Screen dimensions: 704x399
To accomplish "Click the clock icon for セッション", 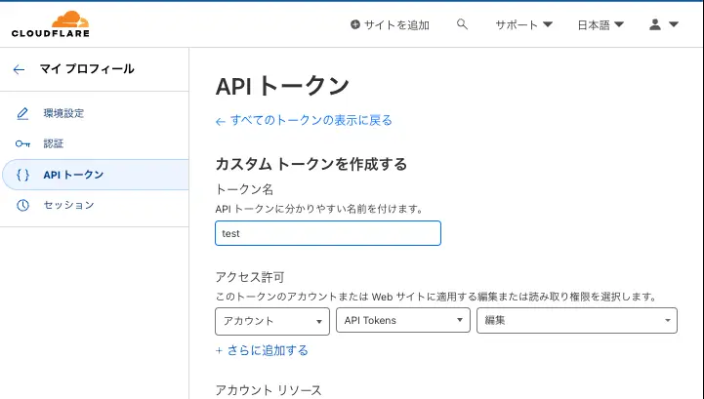I will 22,205.
